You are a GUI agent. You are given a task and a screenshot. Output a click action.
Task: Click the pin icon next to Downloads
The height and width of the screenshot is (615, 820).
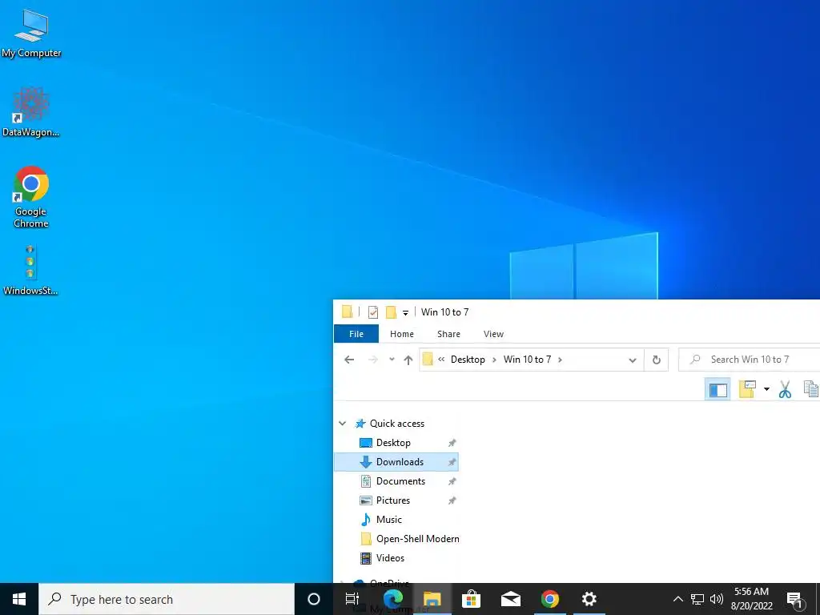[452, 462]
